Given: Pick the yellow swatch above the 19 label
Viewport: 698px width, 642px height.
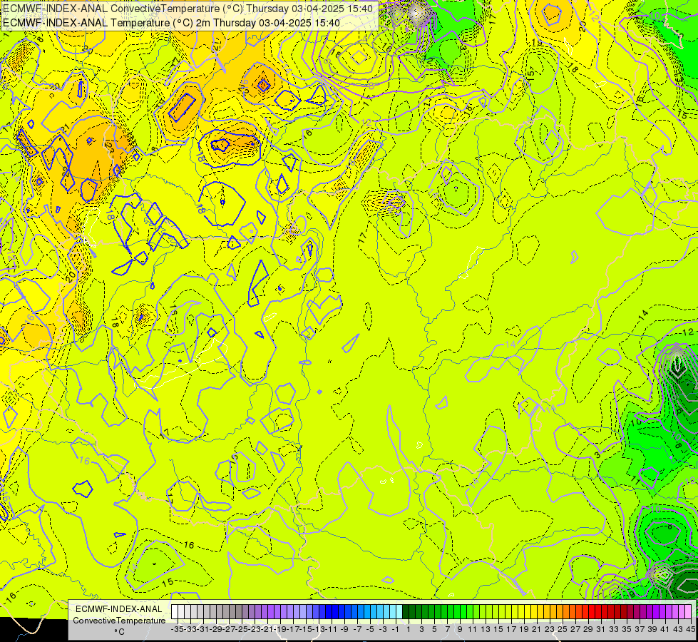Looking at the screenshot, I should (x=521, y=611).
